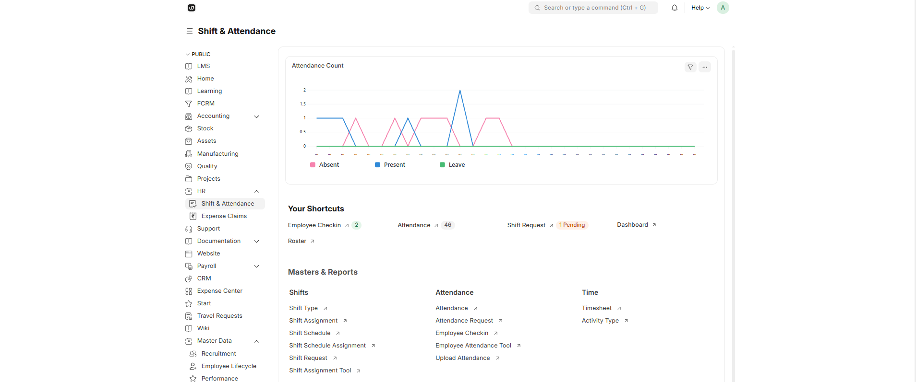This screenshot has width=916, height=382.
Task: Click the user avatar A
Action: (x=723, y=8)
